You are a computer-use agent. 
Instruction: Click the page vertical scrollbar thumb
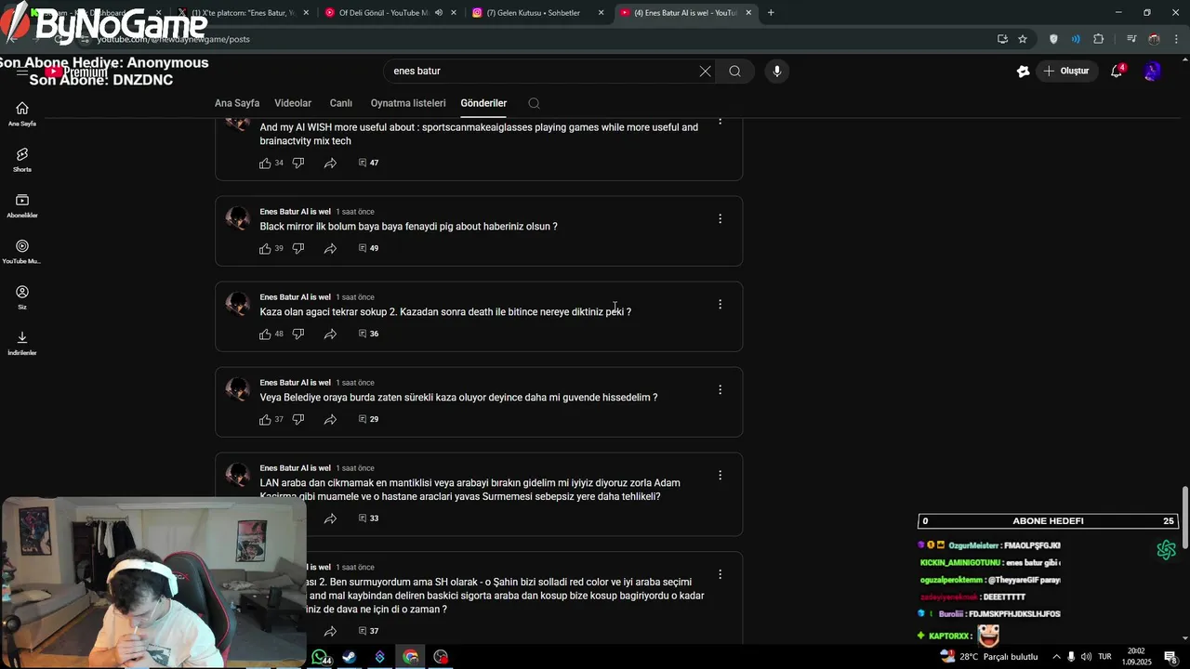tap(1184, 518)
